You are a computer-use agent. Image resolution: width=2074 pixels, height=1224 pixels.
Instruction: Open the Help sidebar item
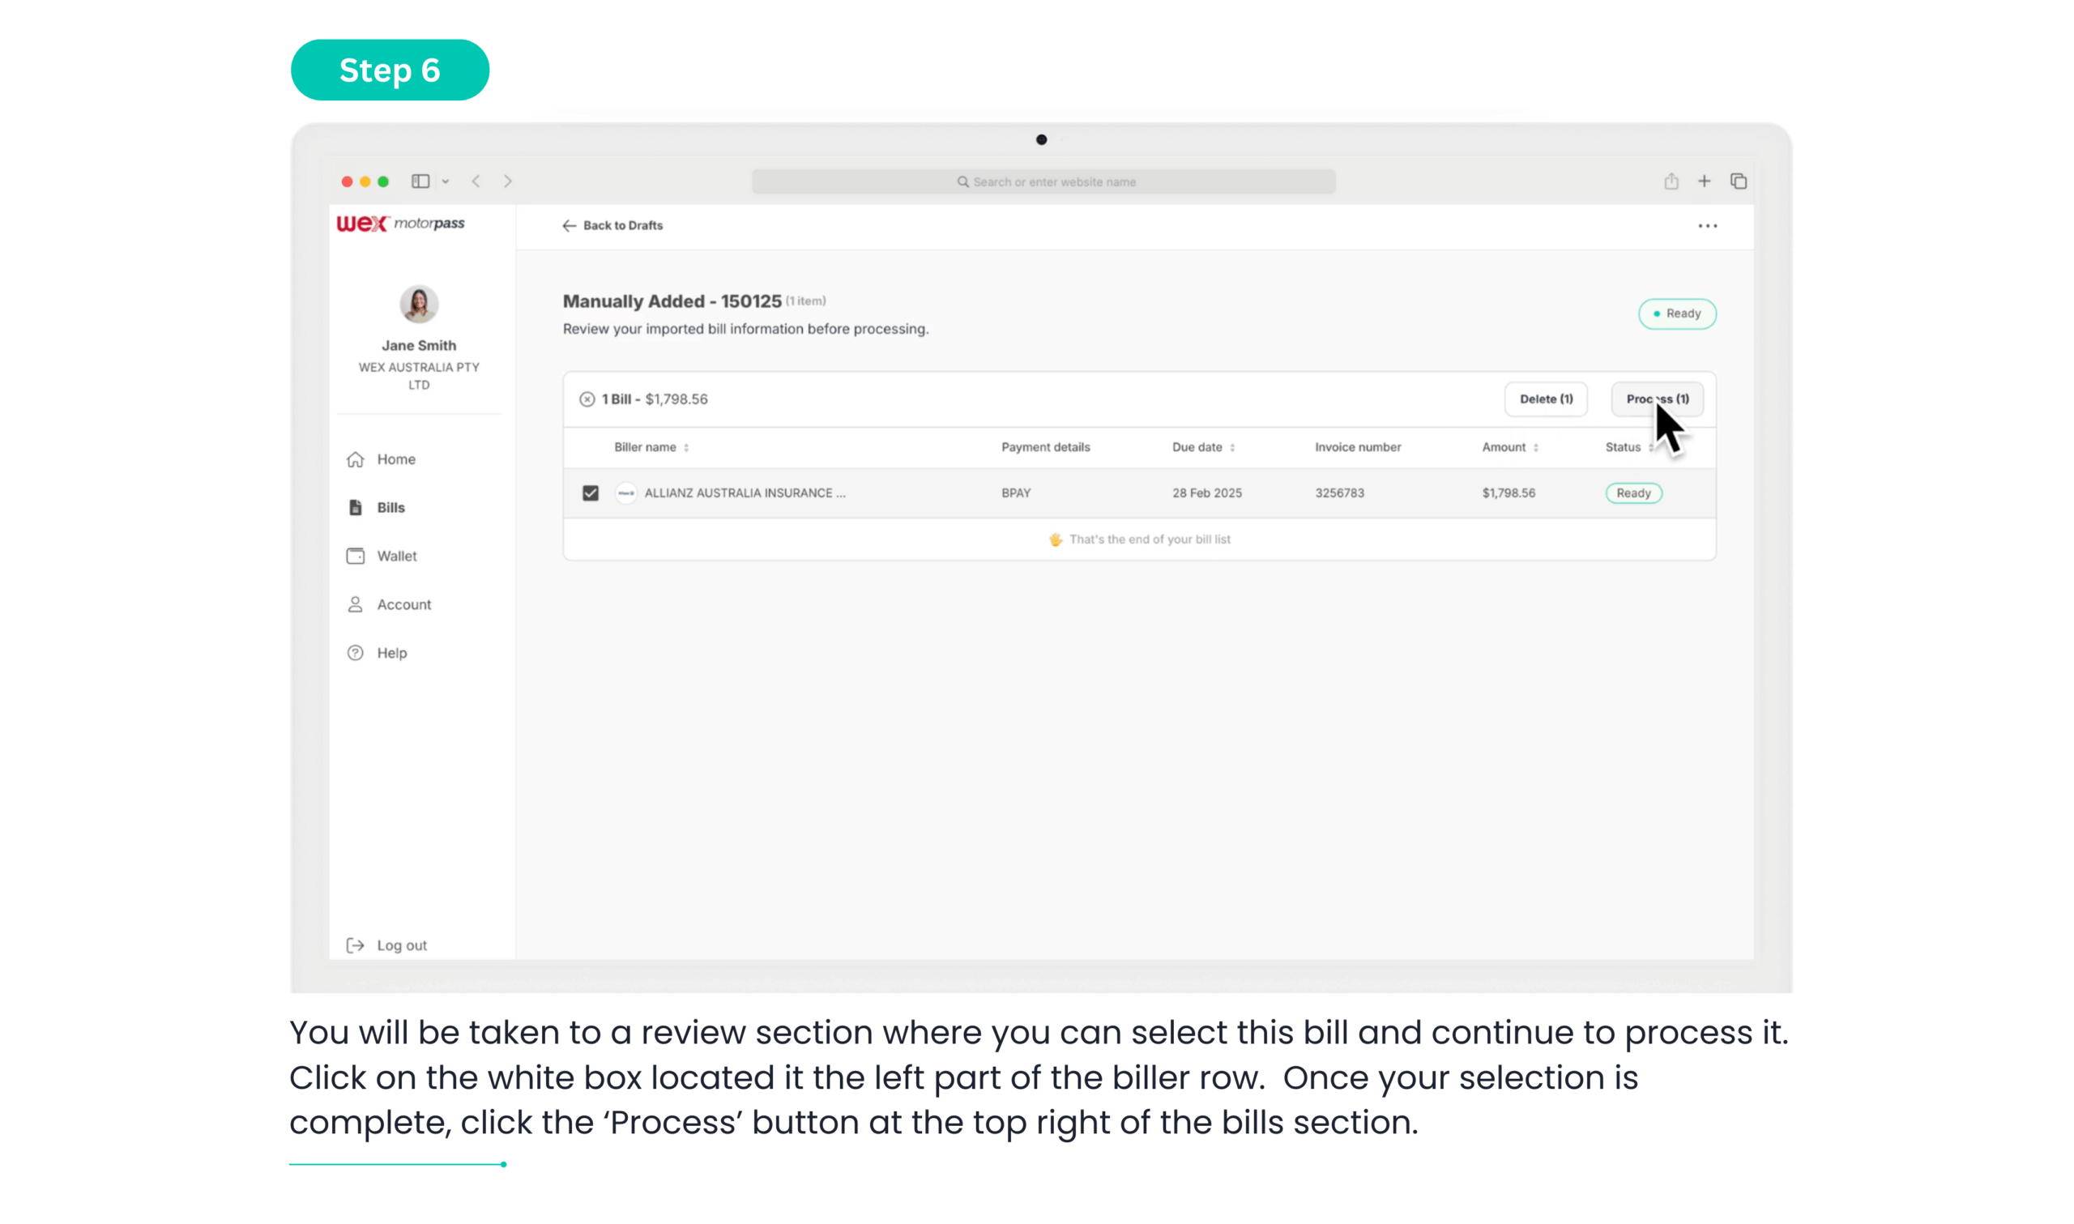pyautogui.click(x=391, y=653)
